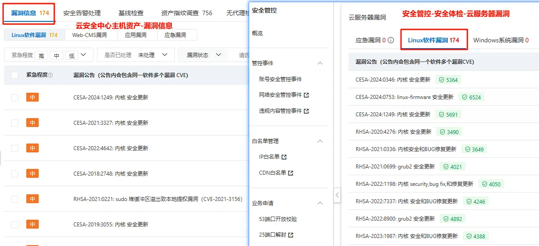The height and width of the screenshot is (246, 539).
Task: Click shield badge 5364 for CESA-2024:0346
Action: coord(448,80)
